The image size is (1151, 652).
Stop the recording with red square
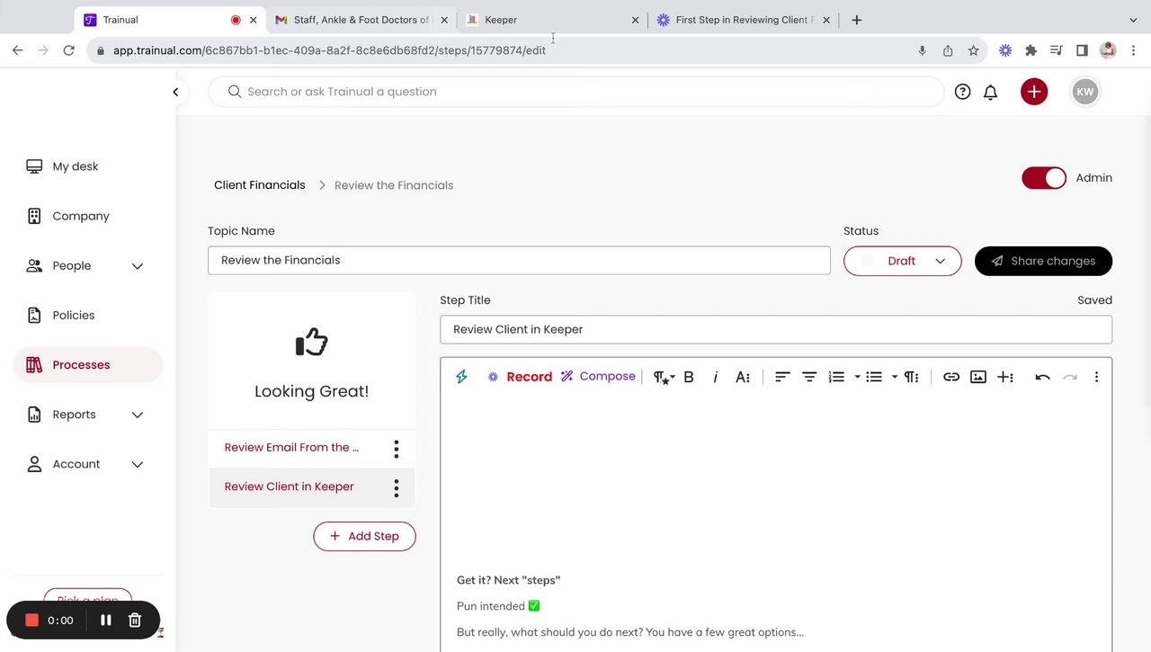tap(31, 620)
